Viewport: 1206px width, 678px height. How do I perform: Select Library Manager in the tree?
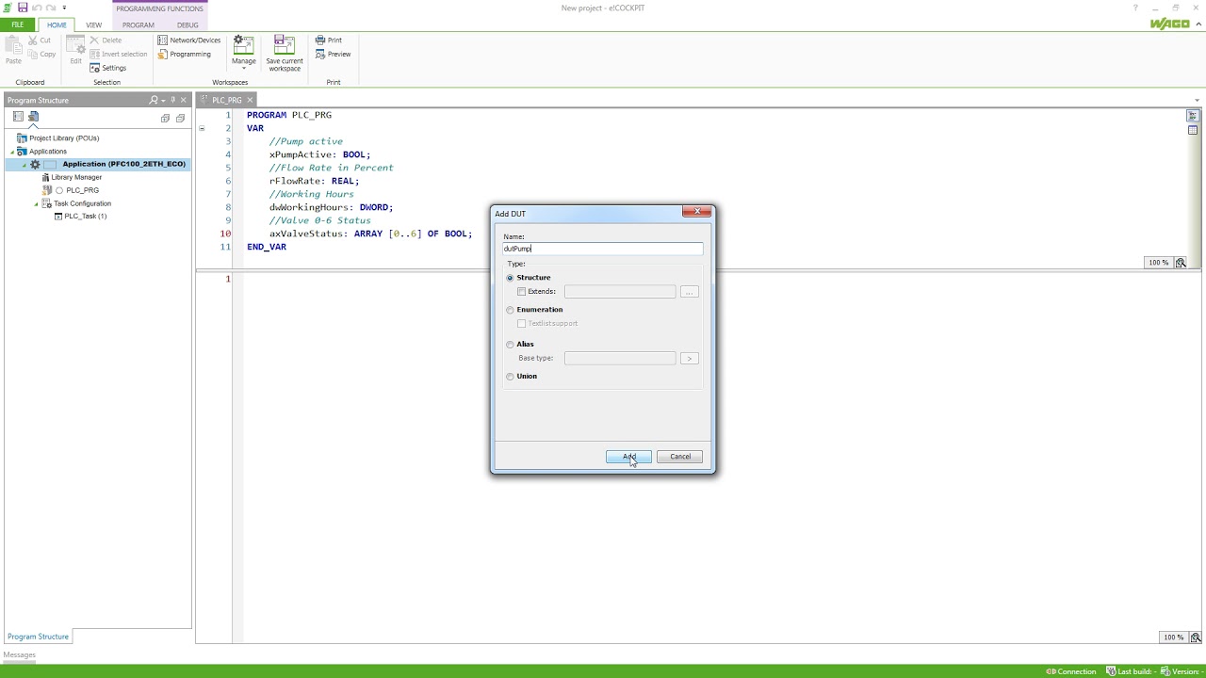coord(76,177)
